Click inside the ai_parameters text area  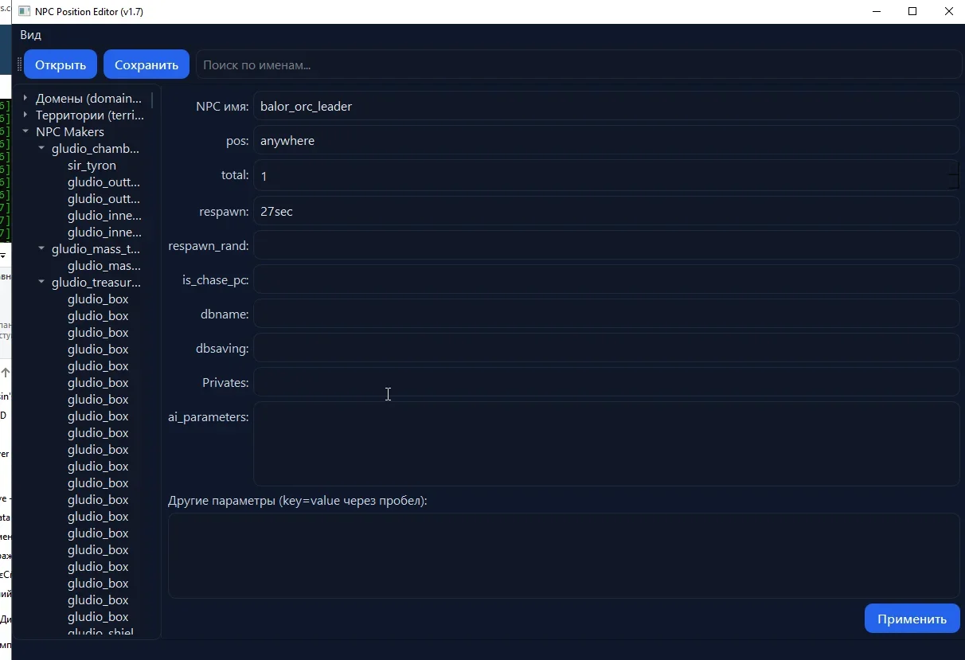pos(605,443)
